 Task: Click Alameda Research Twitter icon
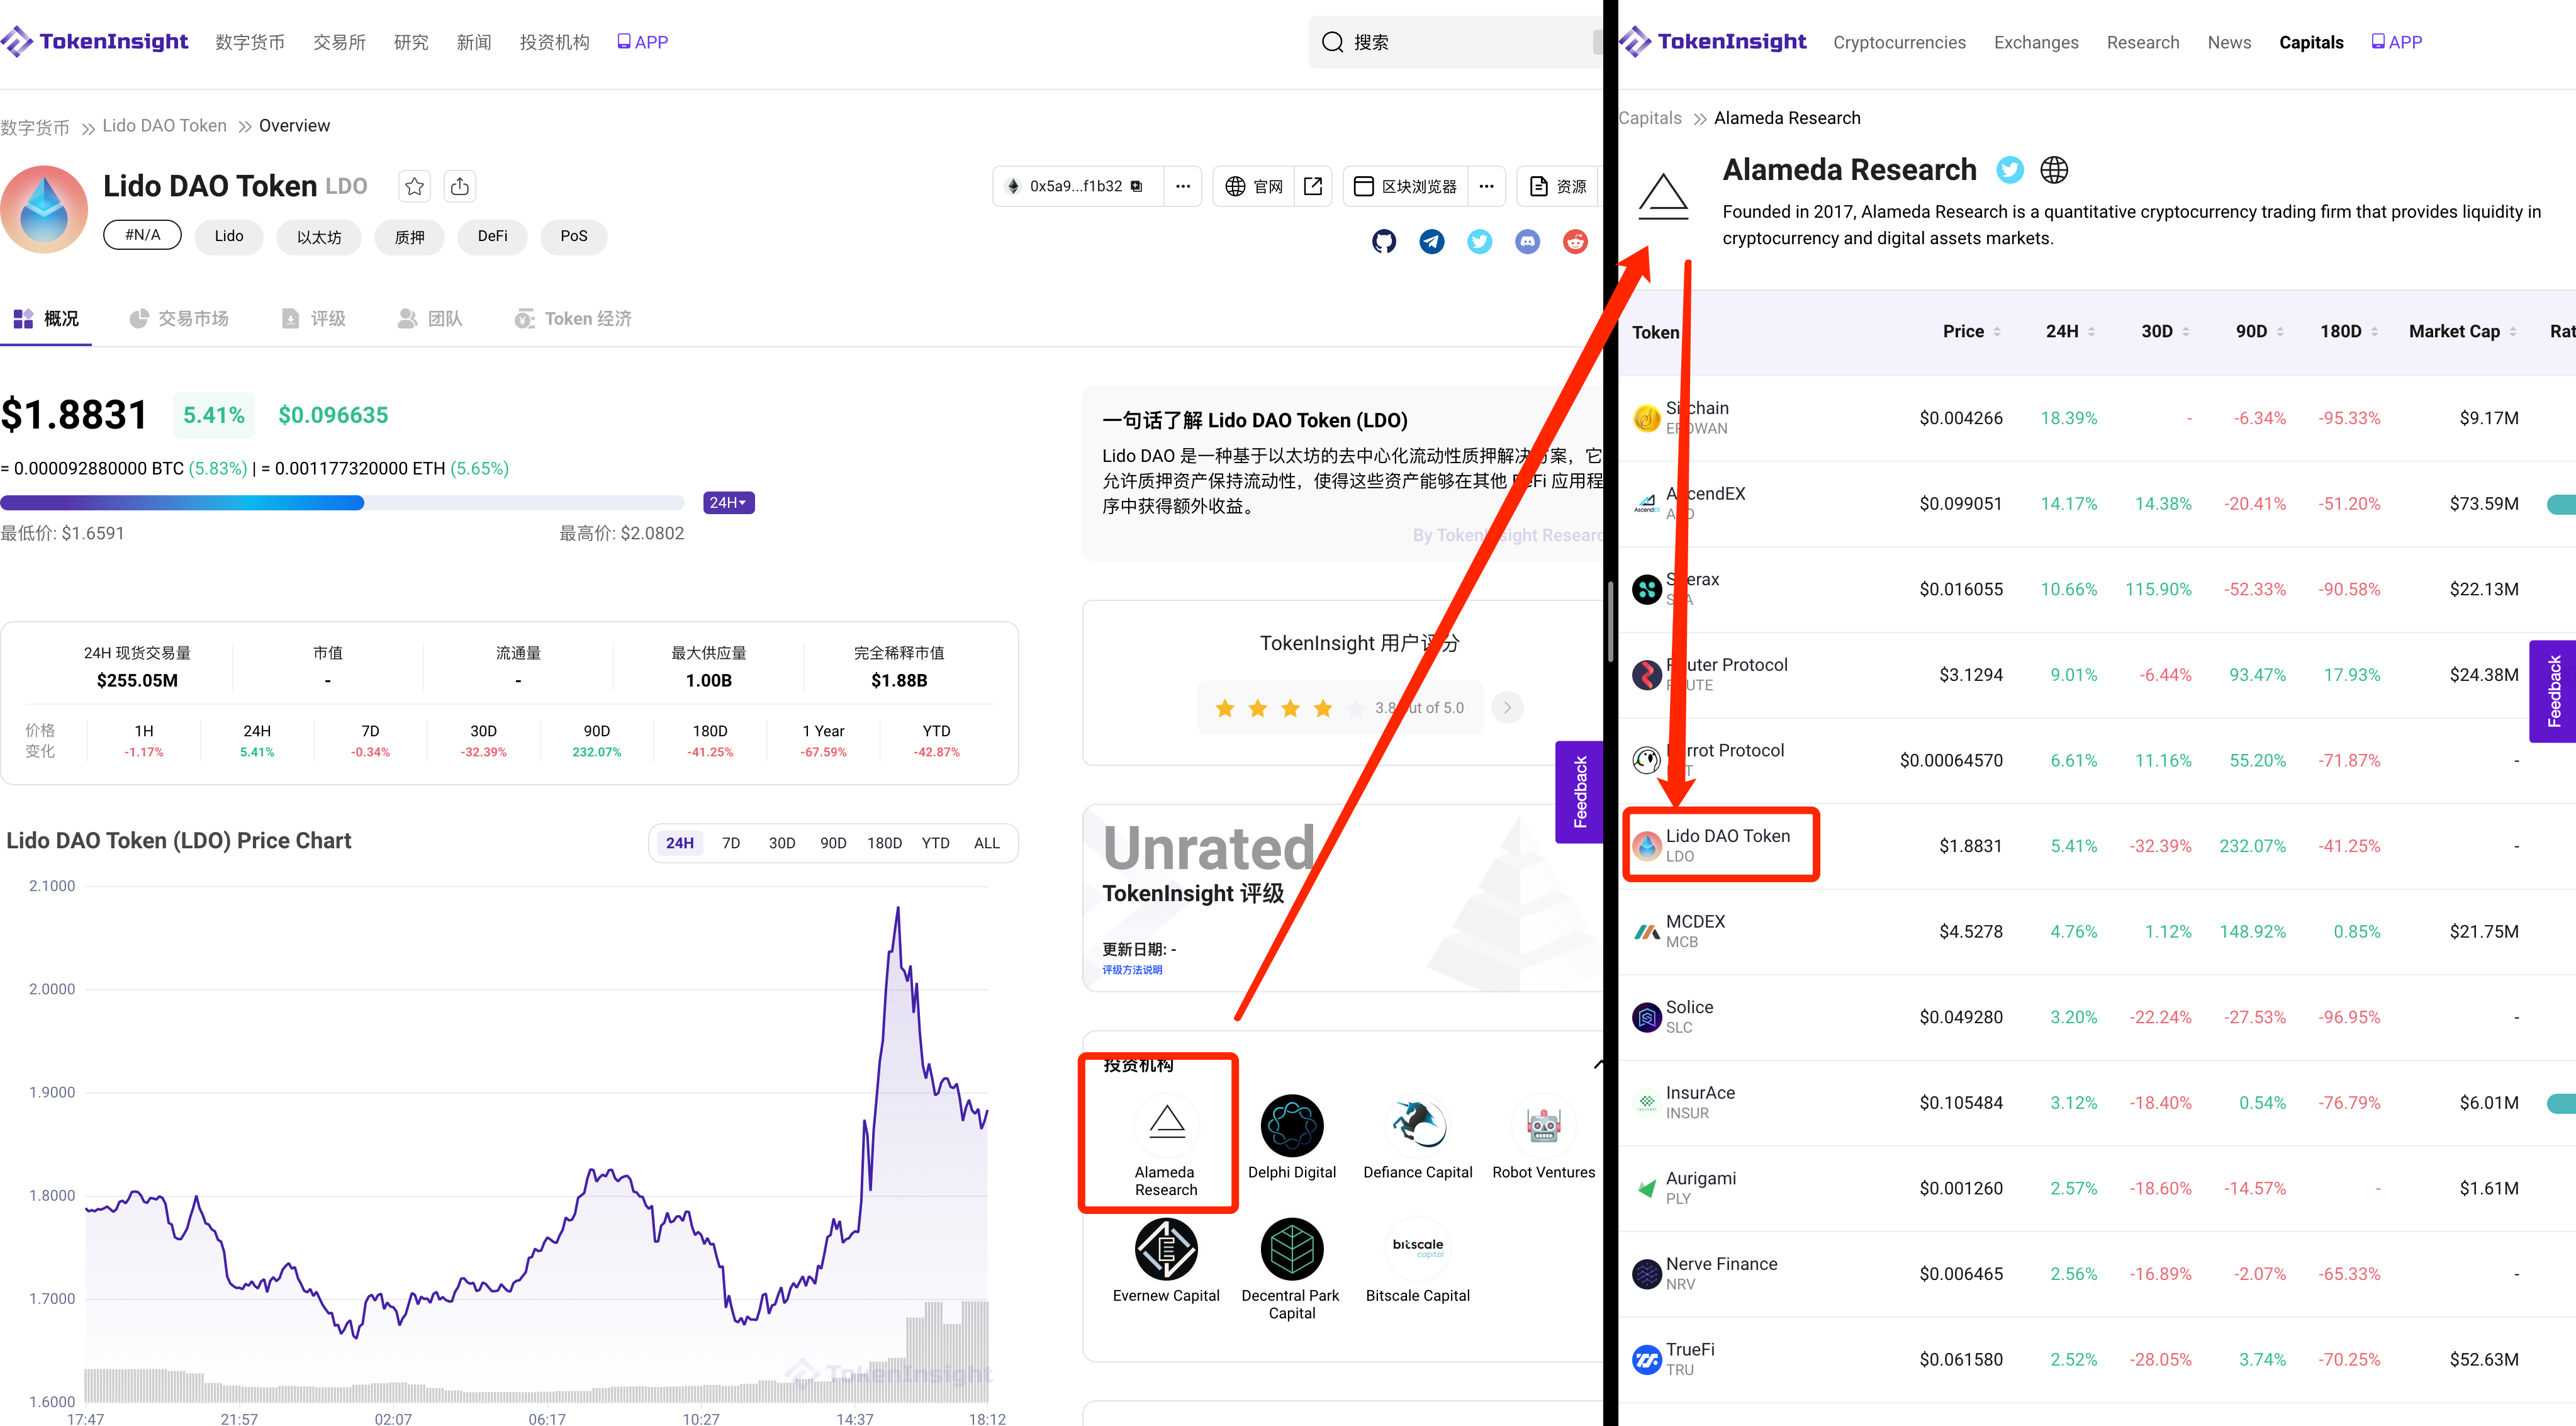coord(2010,170)
